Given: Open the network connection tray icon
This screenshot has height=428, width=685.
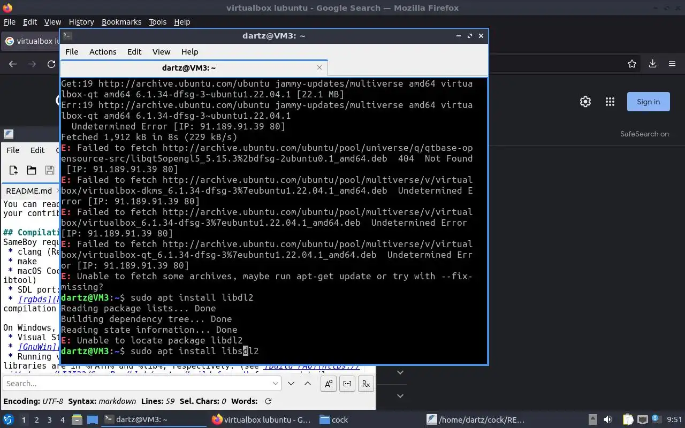Looking at the screenshot, I should (643, 419).
